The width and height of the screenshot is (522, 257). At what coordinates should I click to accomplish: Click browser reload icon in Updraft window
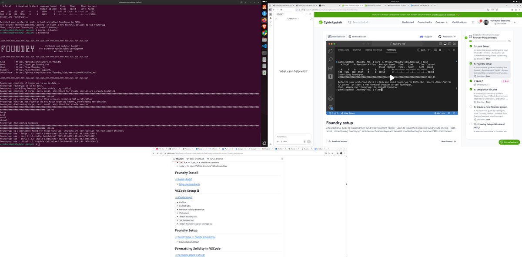282,9
